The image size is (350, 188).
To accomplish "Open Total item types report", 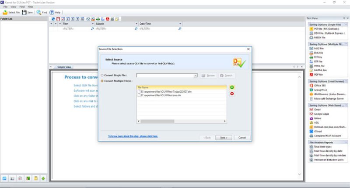I will [321, 147].
